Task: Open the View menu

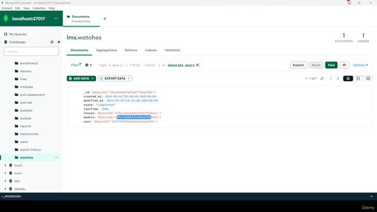Action: pos(27,8)
